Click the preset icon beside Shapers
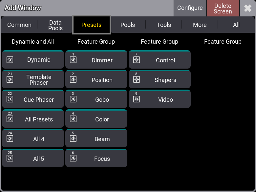 137,79
